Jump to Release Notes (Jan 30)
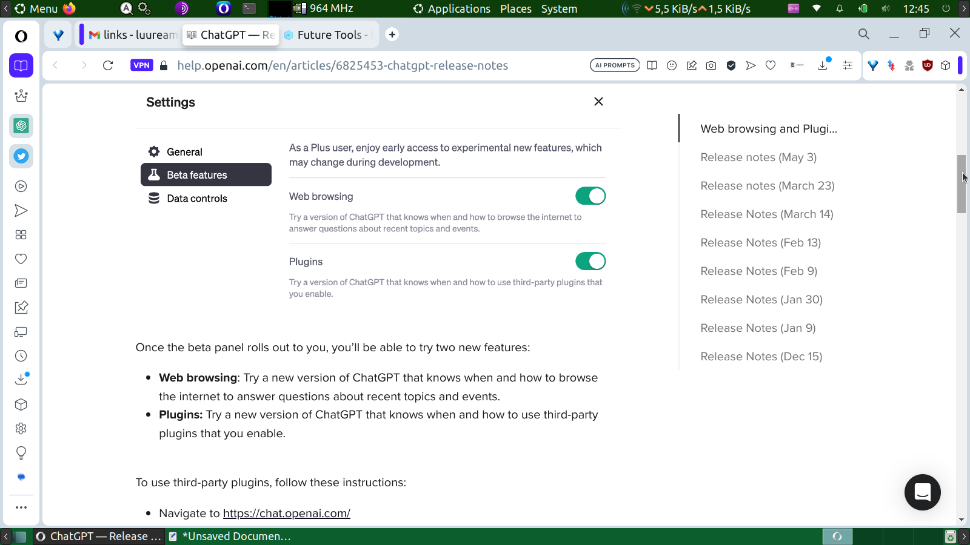Image resolution: width=970 pixels, height=545 pixels. (761, 300)
